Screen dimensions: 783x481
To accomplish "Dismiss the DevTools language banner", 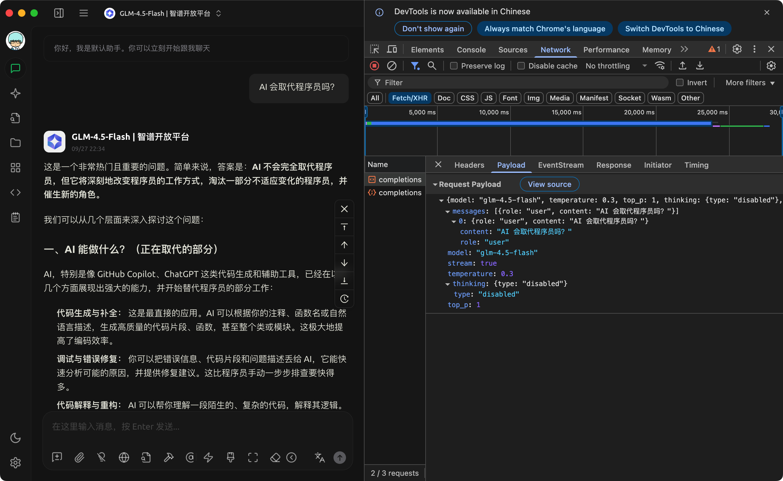I will tap(767, 12).
